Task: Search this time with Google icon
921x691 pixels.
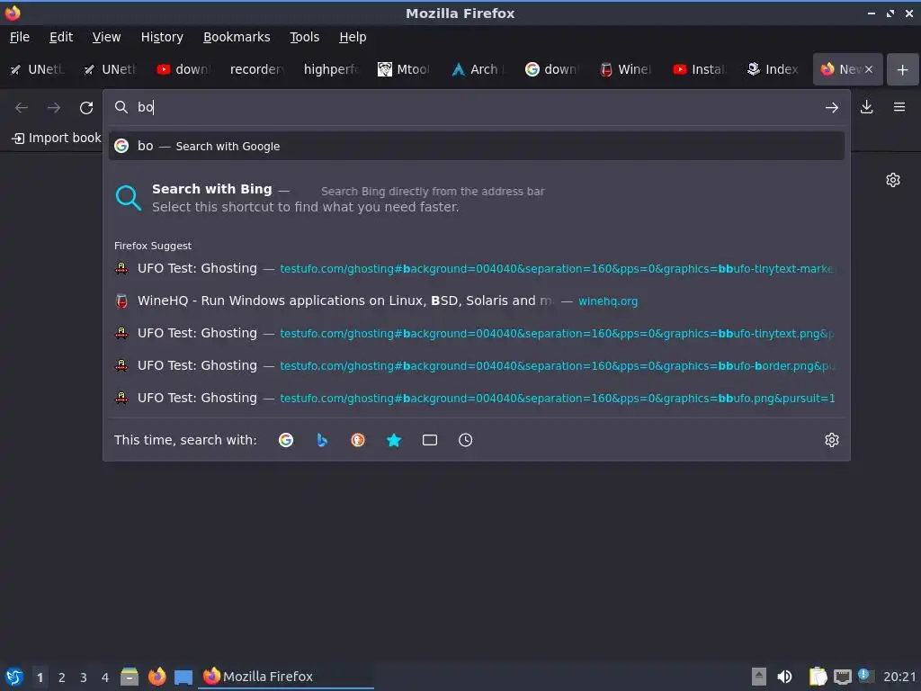Action: coord(286,440)
